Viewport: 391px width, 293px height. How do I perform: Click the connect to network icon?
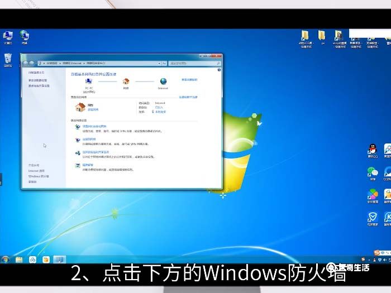point(78,140)
